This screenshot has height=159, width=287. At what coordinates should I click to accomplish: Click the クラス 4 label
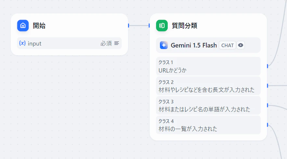tap(166, 121)
